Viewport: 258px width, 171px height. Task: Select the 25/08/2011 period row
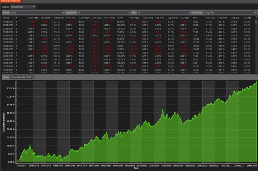[x=129, y=32]
